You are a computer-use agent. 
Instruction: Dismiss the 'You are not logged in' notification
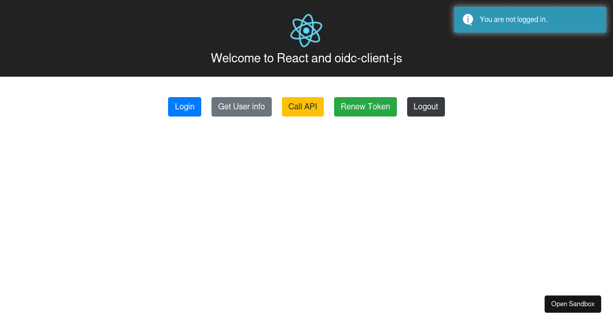tap(530, 19)
